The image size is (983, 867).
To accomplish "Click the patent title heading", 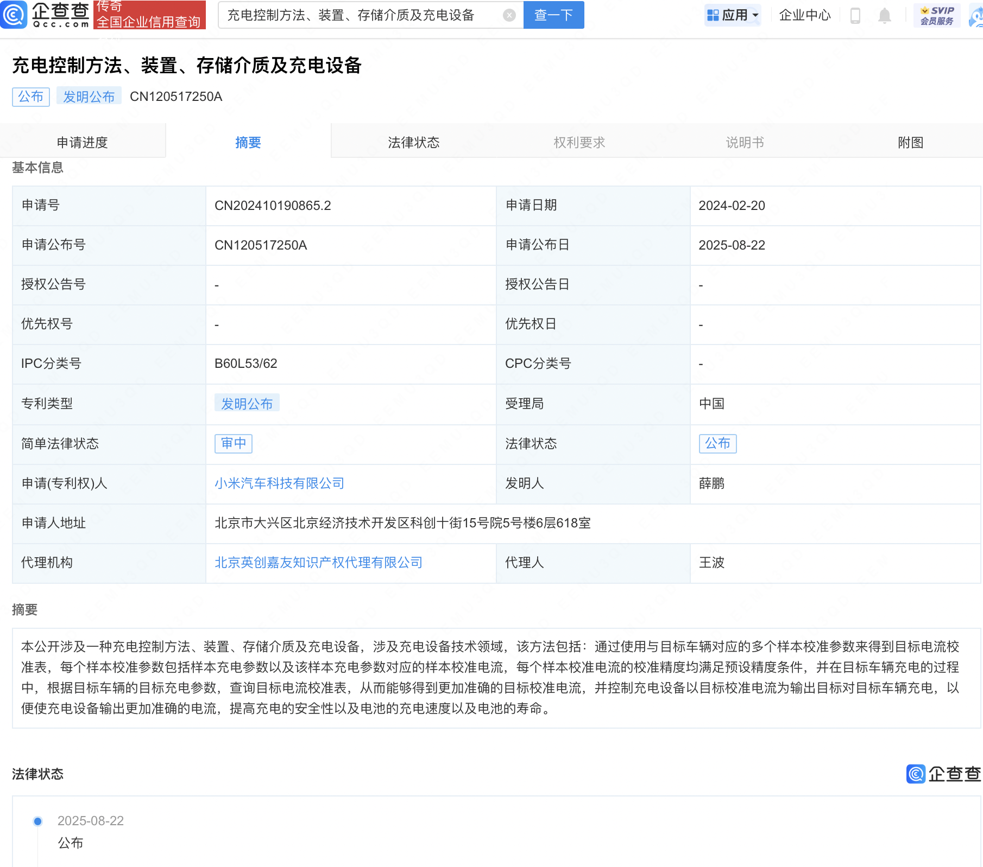I will pyautogui.click(x=187, y=65).
